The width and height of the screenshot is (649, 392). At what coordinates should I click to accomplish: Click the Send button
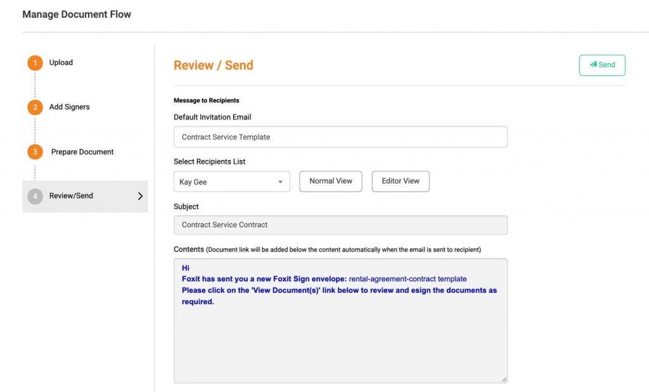pos(602,65)
